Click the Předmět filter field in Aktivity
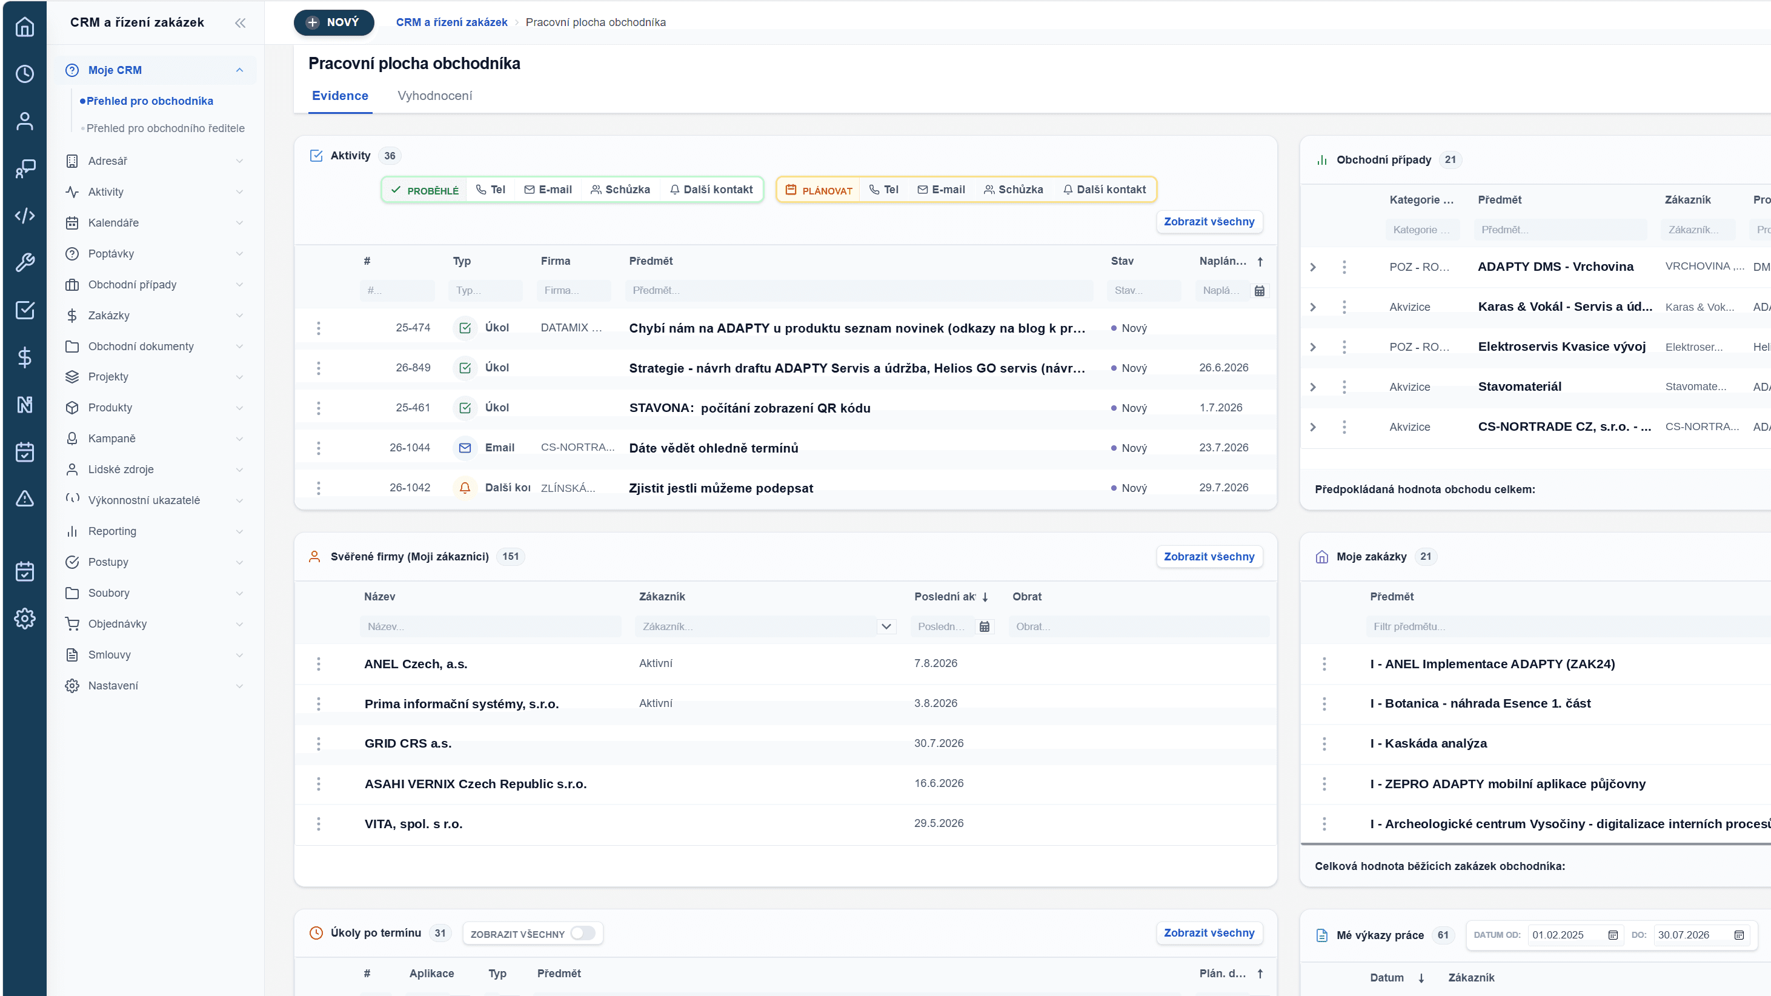Image resolution: width=1771 pixels, height=996 pixels. (x=858, y=291)
